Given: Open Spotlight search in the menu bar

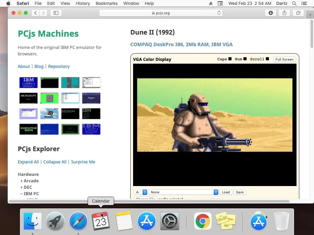Looking at the screenshot, I should (294, 3).
